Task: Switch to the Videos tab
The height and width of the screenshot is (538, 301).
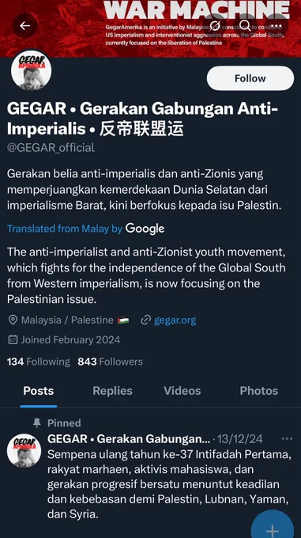Action: click(182, 391)
